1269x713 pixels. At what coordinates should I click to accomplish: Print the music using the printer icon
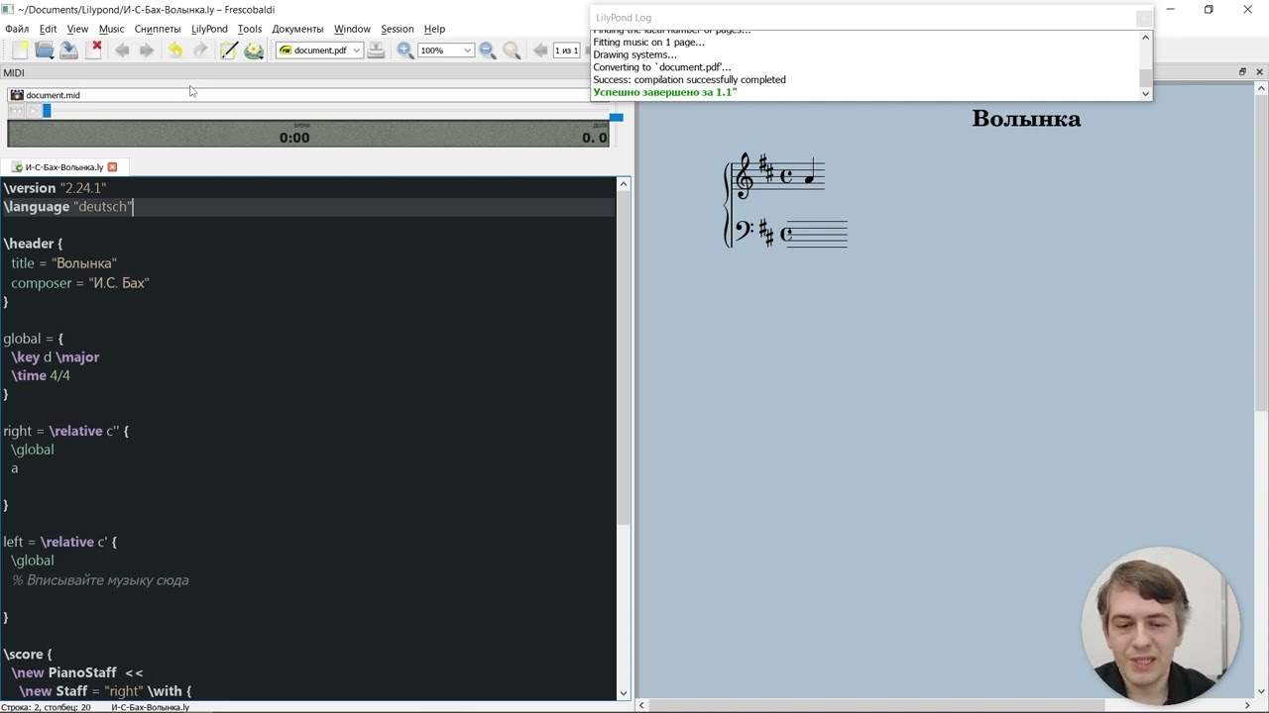tap(376, 51)
